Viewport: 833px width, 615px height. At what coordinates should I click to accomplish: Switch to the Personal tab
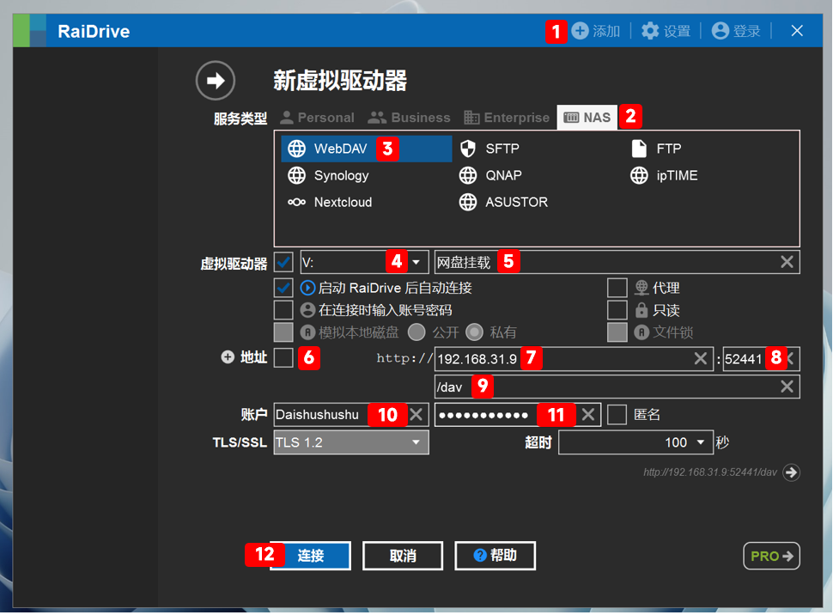pyautogui.click(x=317, y=118)
